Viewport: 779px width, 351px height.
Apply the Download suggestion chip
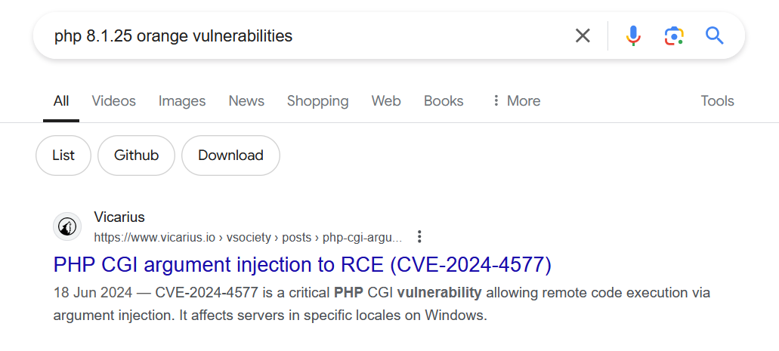230,155
